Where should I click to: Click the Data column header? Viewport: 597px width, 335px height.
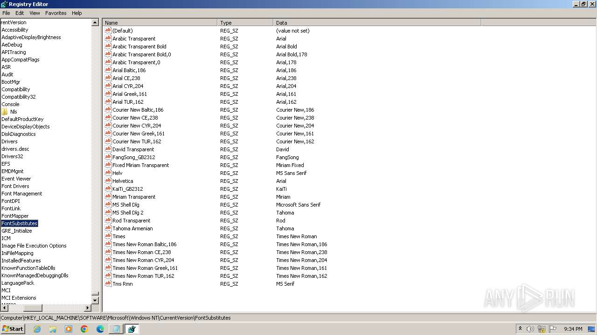point(377,22)
